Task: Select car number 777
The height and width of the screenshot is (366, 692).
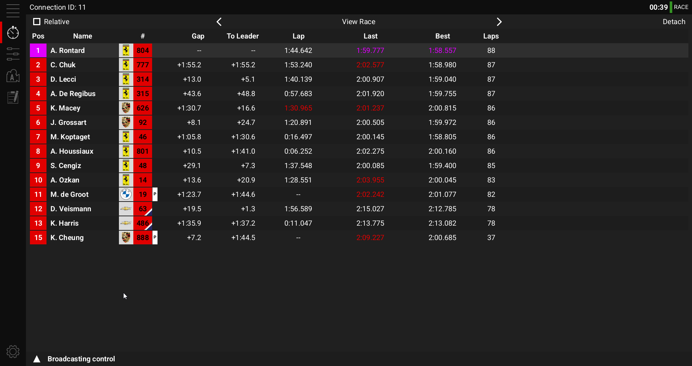Action: click(x=143, y=65)
